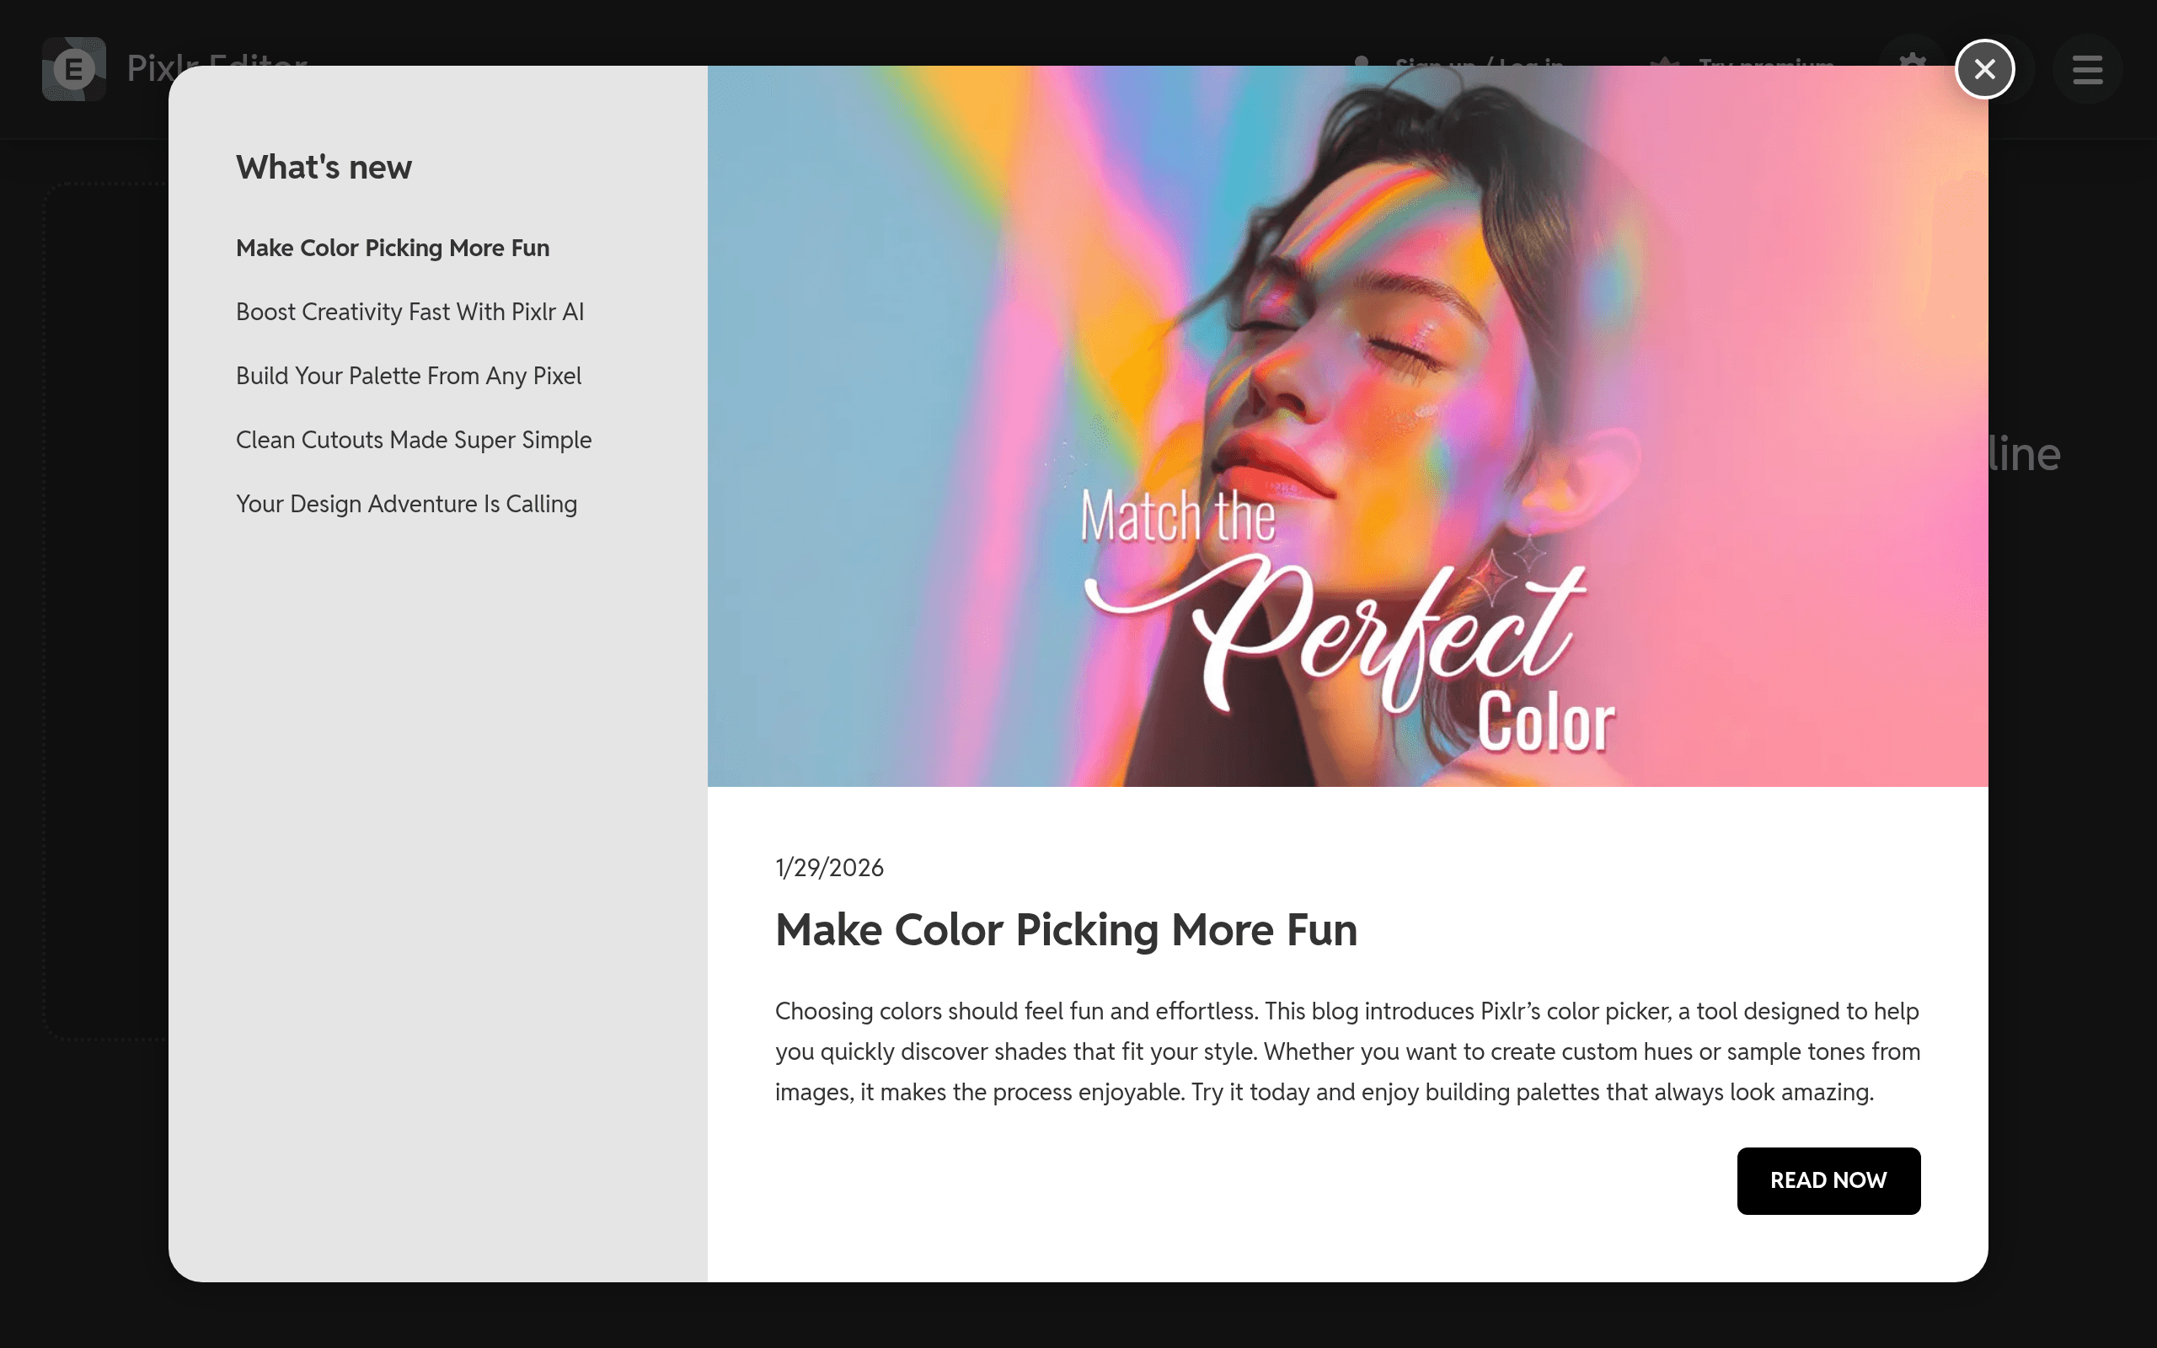The image size is (2157, 1348).
Task: Click the crown icon beside Try premium
Action: [x=1664, y=61]
